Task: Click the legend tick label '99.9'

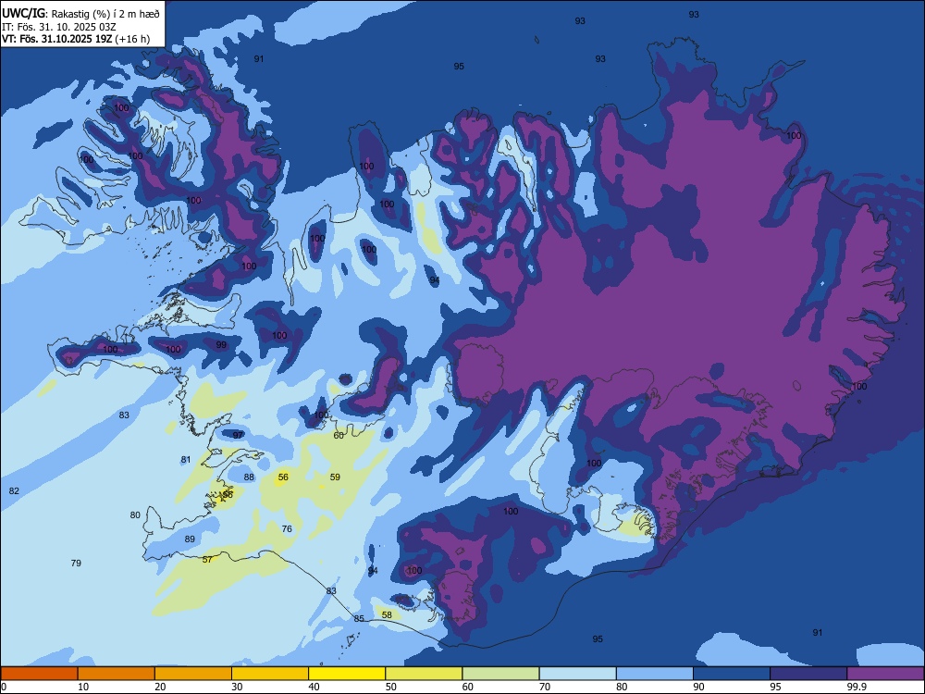Action: pos(857,687)
